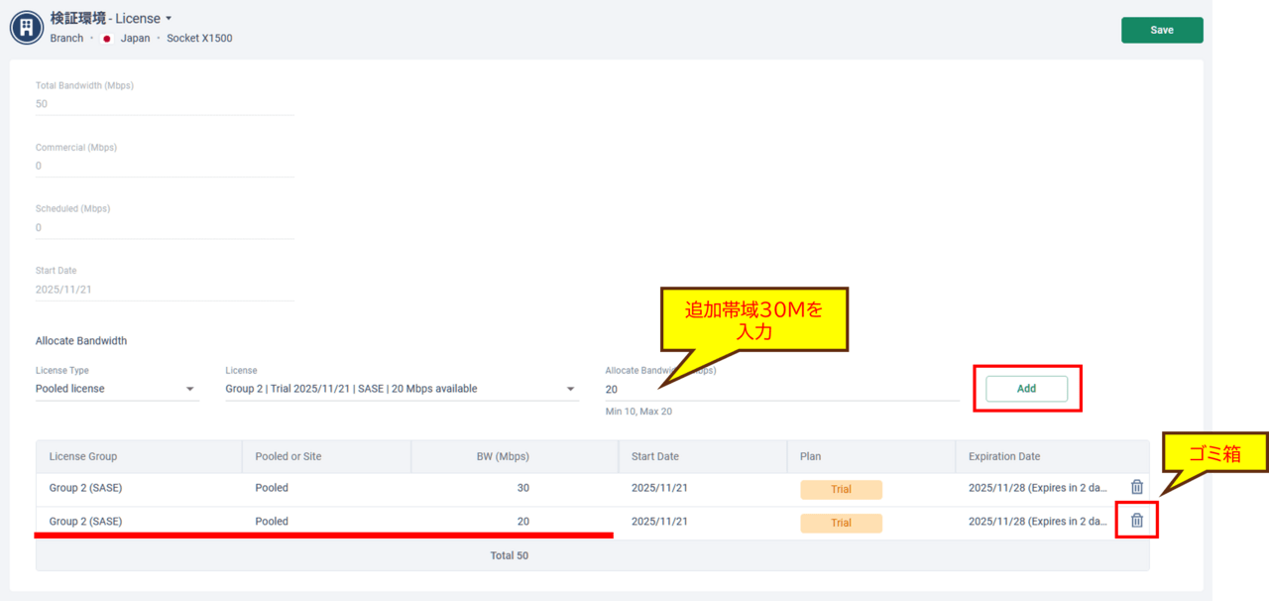1269x601 pixels.
Task: Click the Japan flag icon
Action: 107,39
